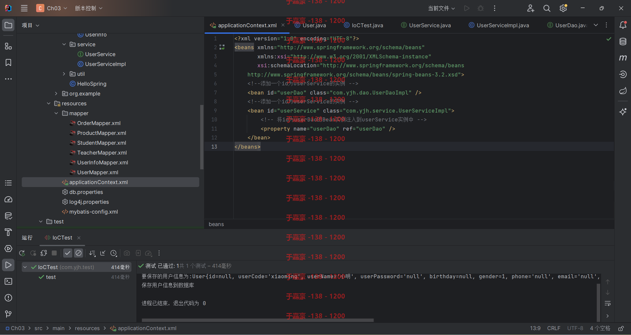Expand the org.example package
This screenshot has width=631, height=335.
tap(56, 94)
